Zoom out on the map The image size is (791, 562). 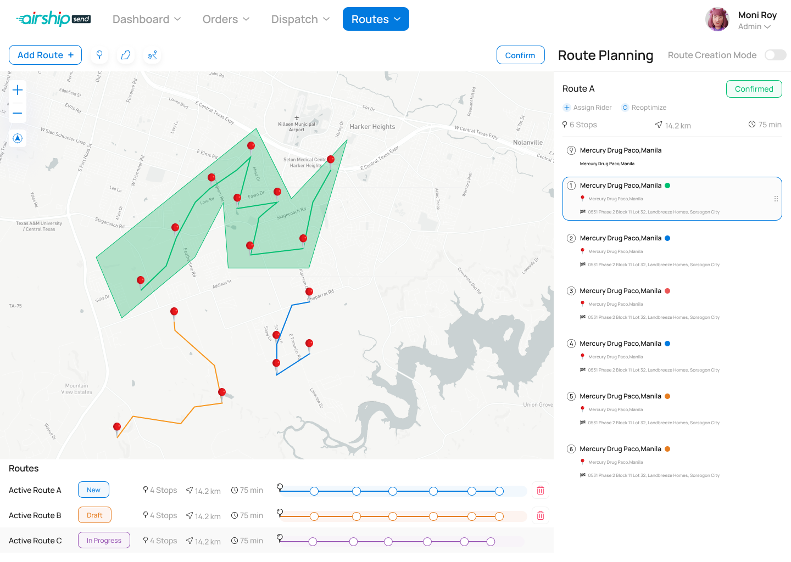point(18,114)
